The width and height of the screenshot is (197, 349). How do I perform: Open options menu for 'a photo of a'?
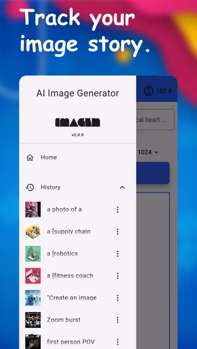pyautogui.click(x=118, y=210)
